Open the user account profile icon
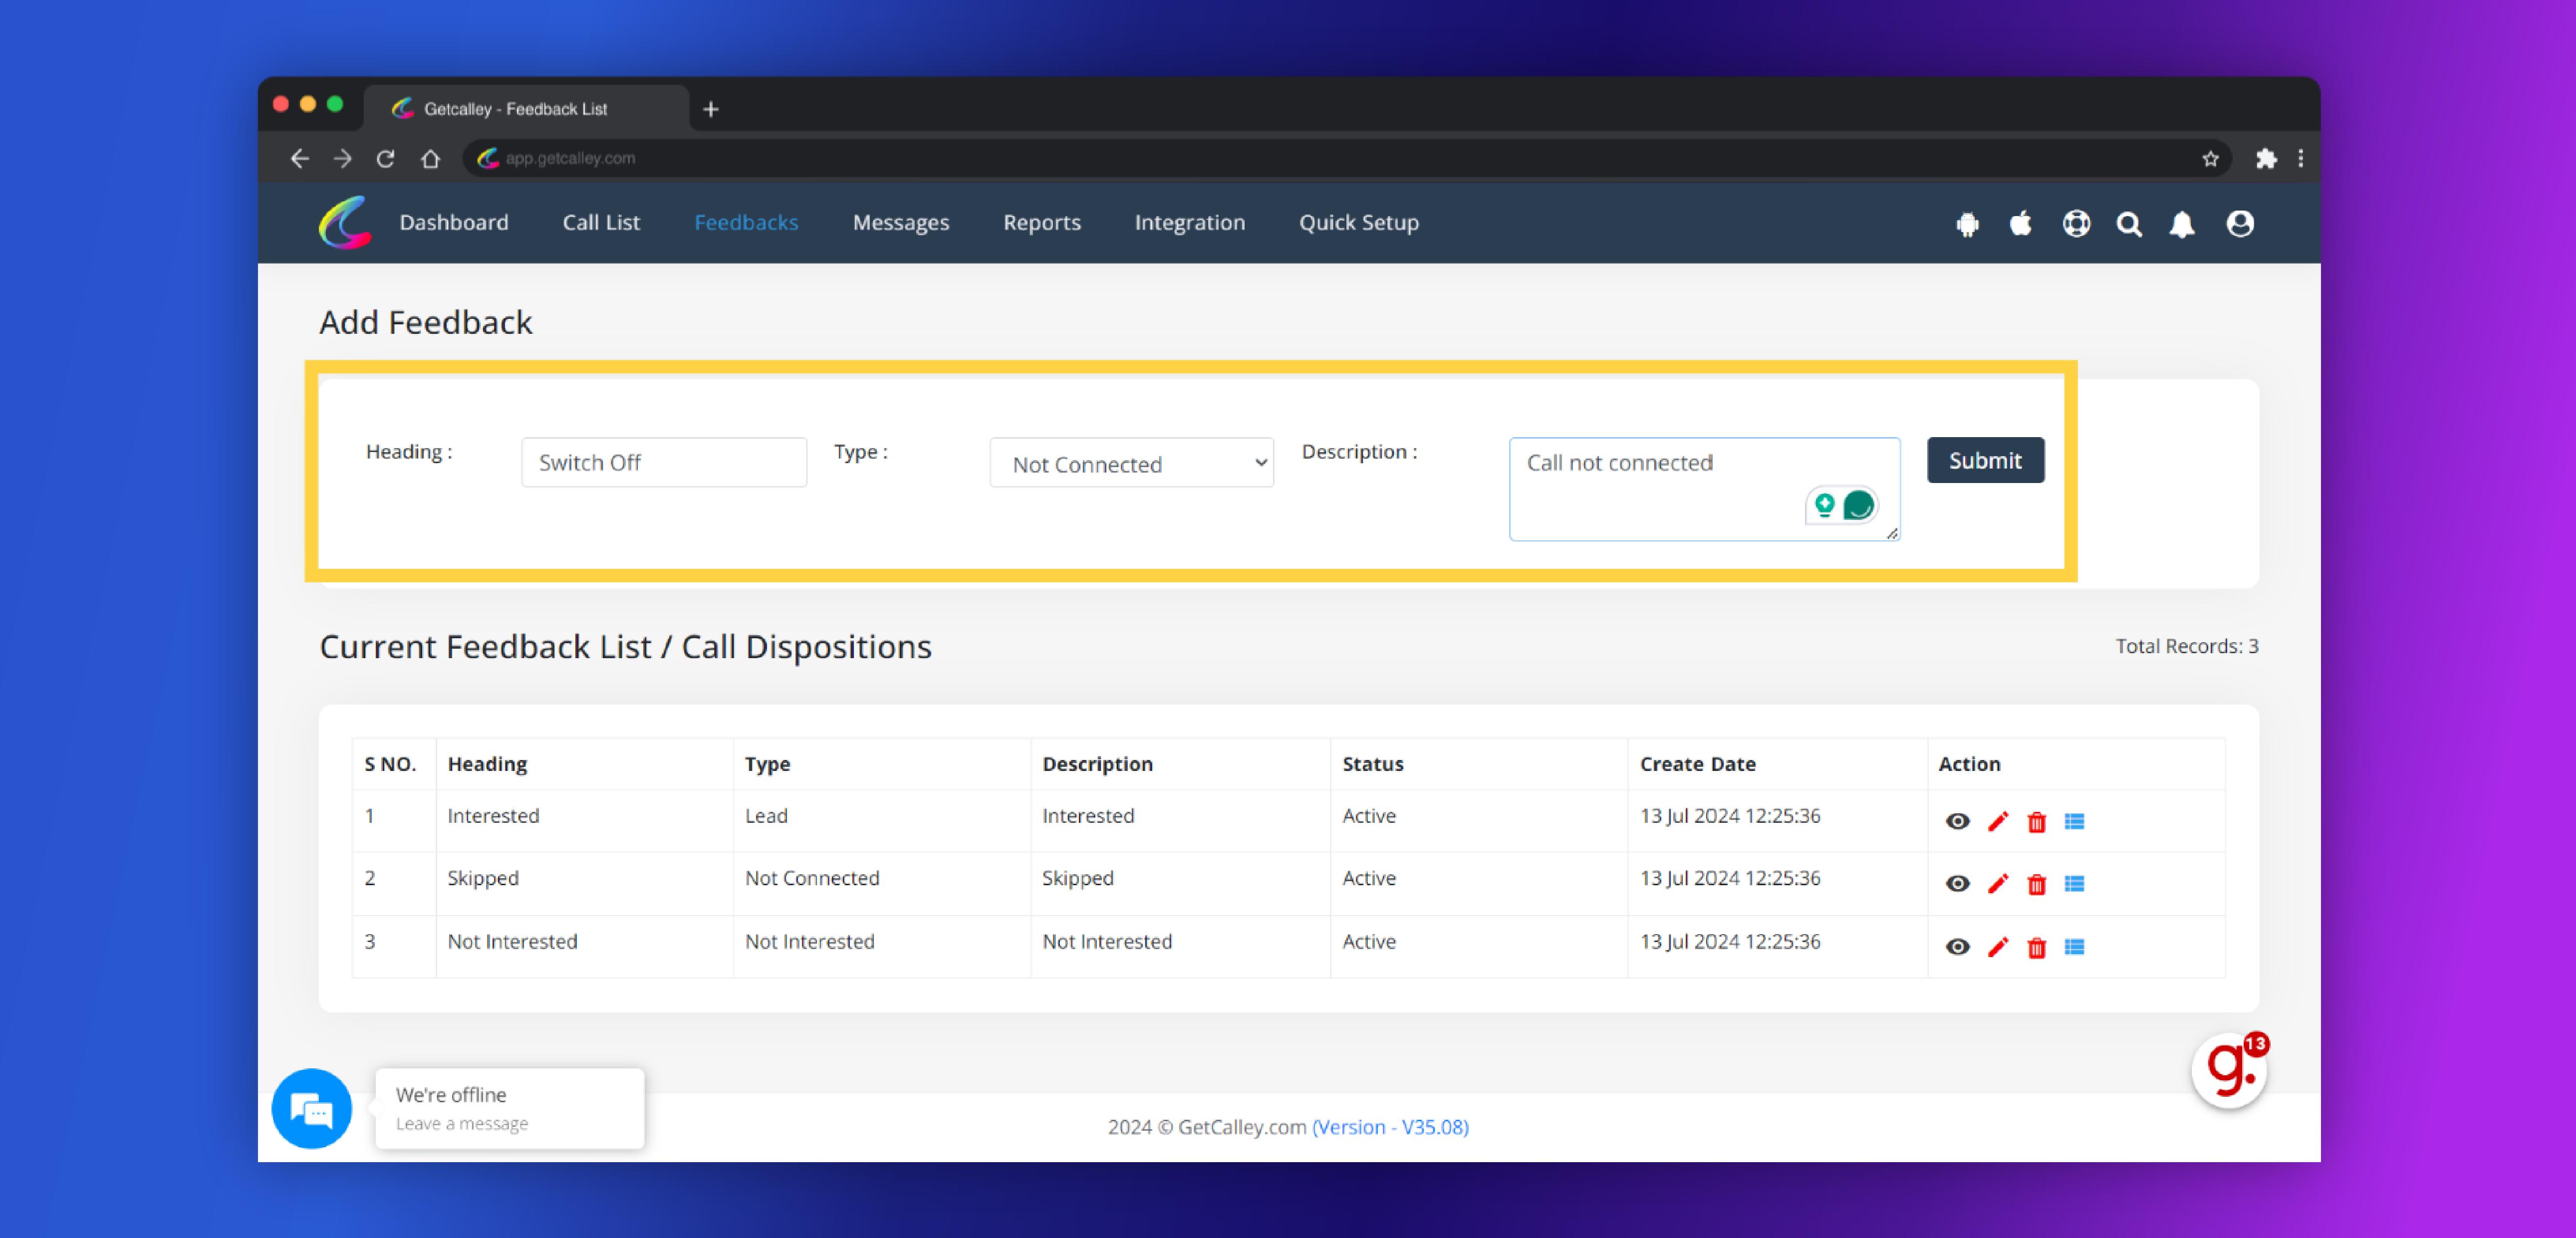 click(2240, 224)
